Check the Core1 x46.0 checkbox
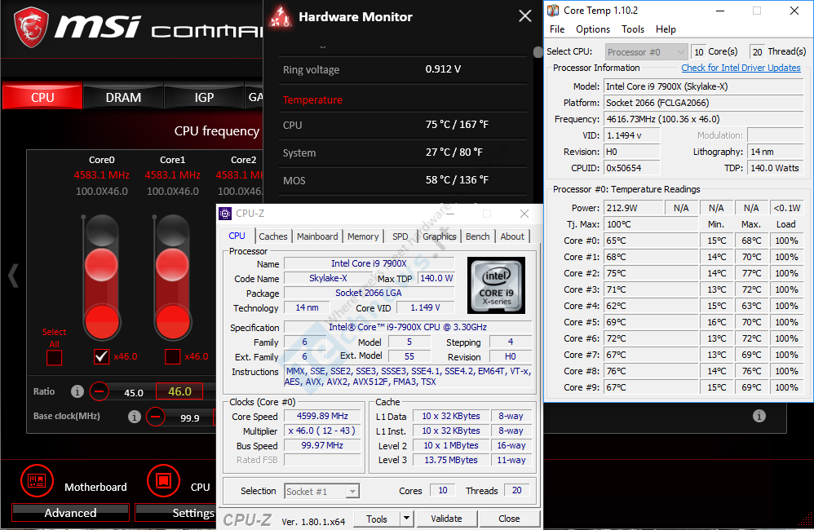The width and height of the screenshot is (814, 530). 172,356
